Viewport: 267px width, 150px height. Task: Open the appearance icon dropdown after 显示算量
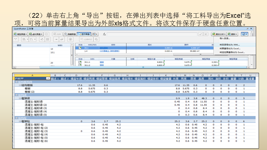click(95, 34)
